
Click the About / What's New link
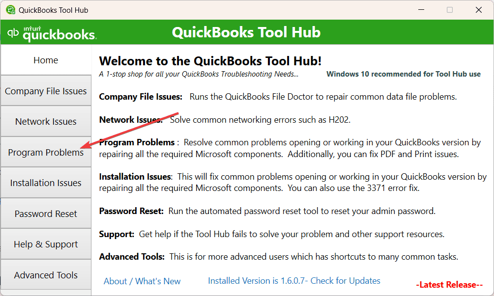pyautogui.click(x=142, y=281)
